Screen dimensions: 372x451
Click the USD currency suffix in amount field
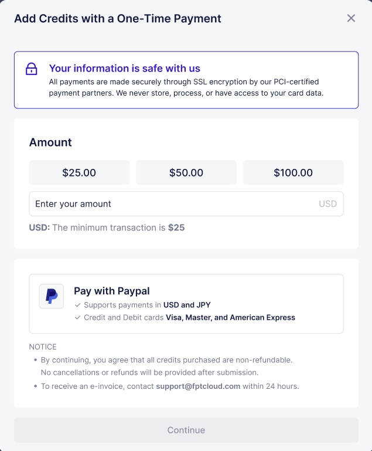327,204
